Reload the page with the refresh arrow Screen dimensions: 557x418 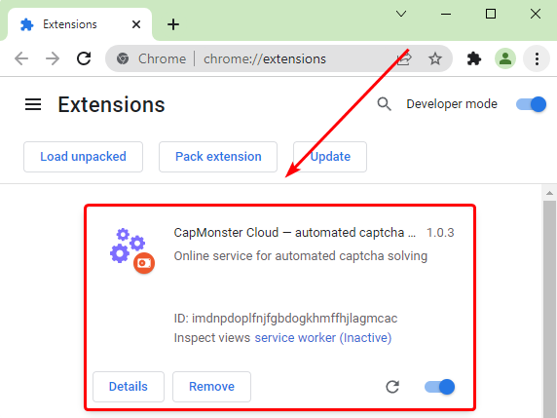pyautogui.click(x=84, y=58)
